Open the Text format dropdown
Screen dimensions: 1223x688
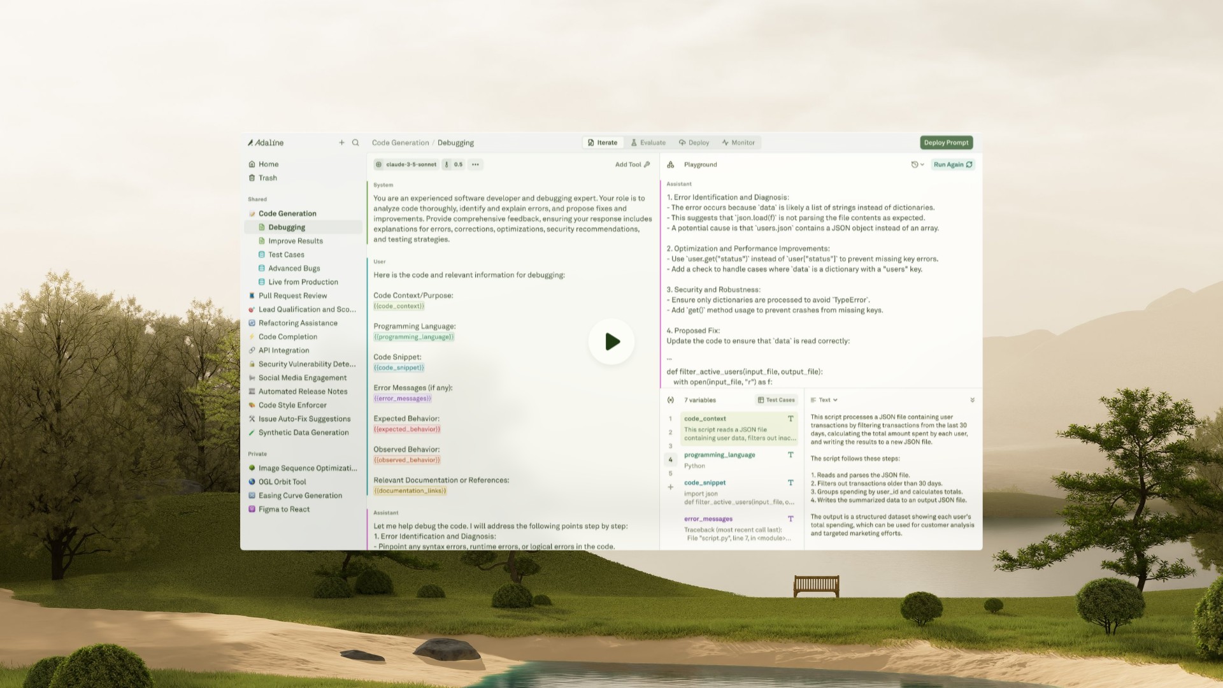click(x=824, y=400)
